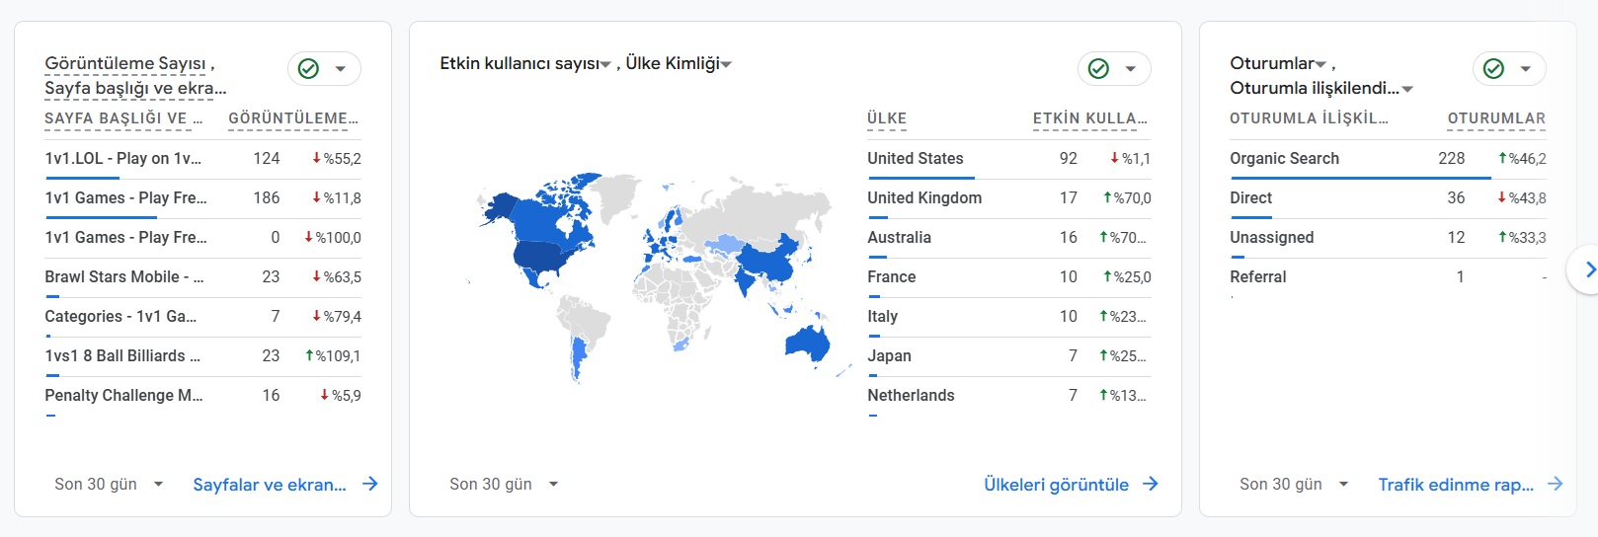The height and width of the screenshot is (537, 1598).
Task: Click the right arrow next to Sayfalar ve ekran
Action: (370, 484)
